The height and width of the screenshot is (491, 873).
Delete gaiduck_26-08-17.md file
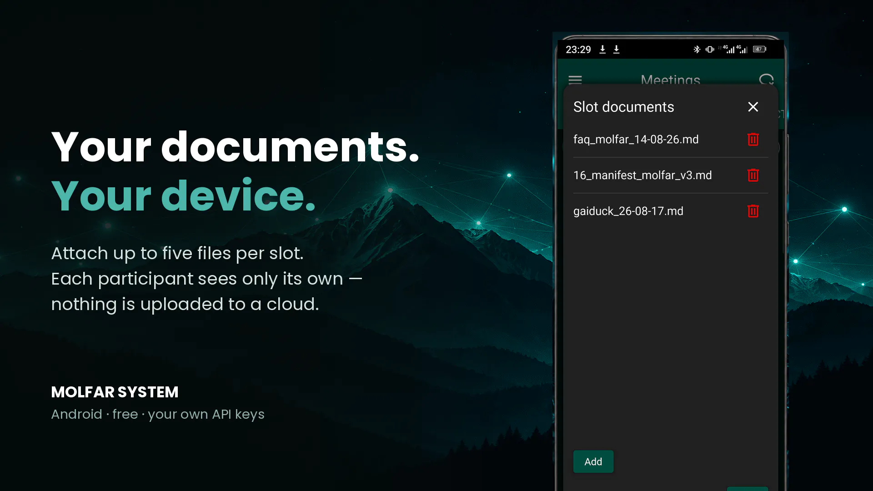753,211
